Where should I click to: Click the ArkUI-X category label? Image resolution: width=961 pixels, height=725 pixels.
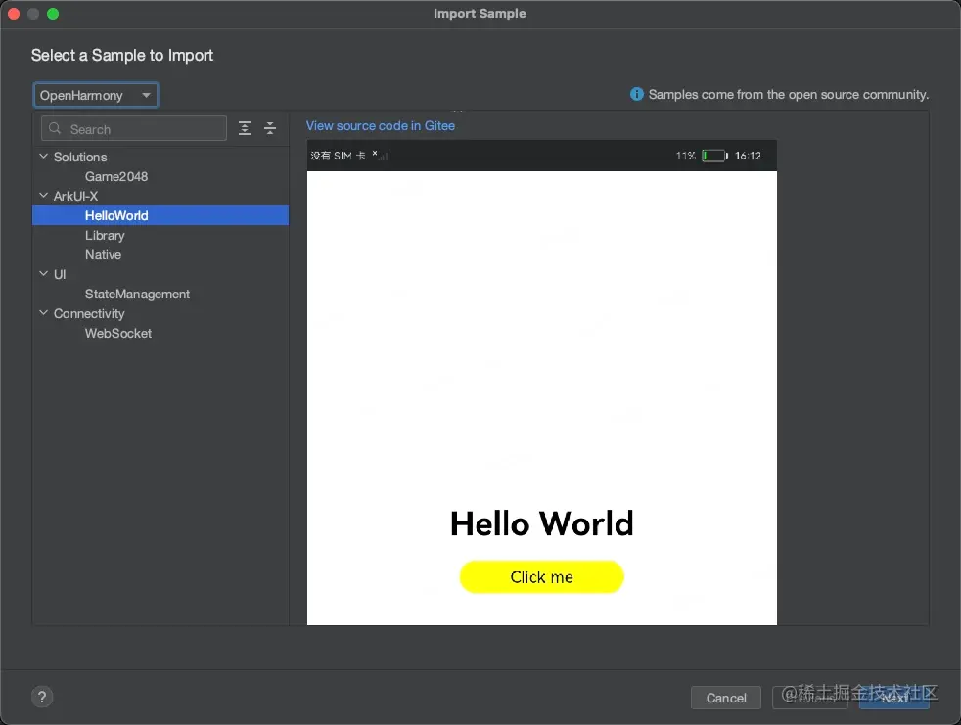75,196
